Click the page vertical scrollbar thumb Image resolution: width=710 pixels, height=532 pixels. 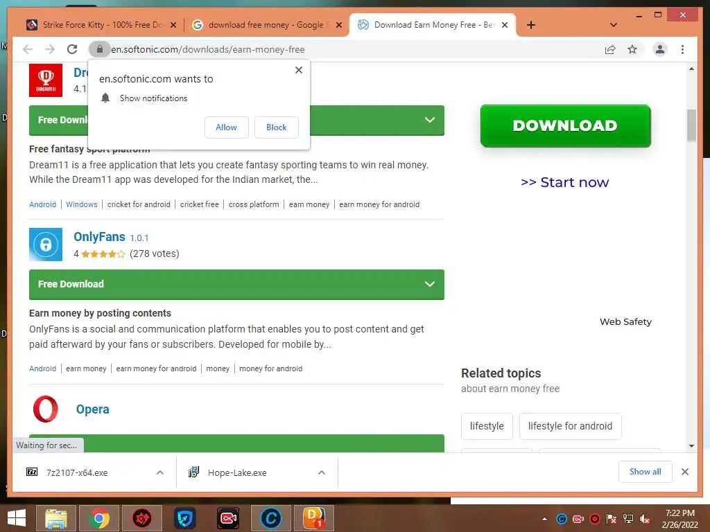click(691, 125)
